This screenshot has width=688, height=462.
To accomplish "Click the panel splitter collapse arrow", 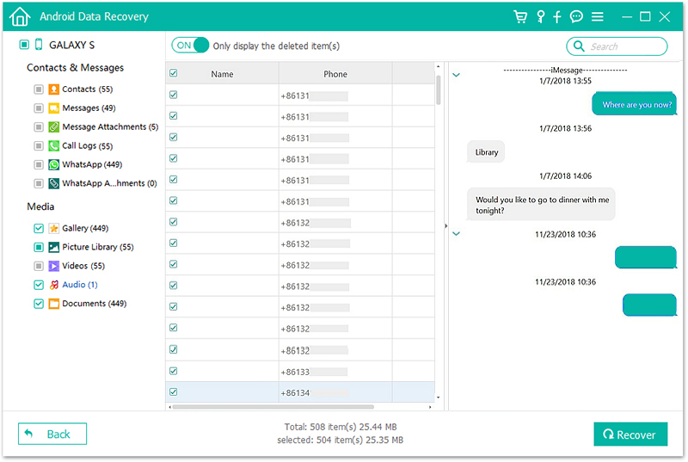I will (445, 226).
